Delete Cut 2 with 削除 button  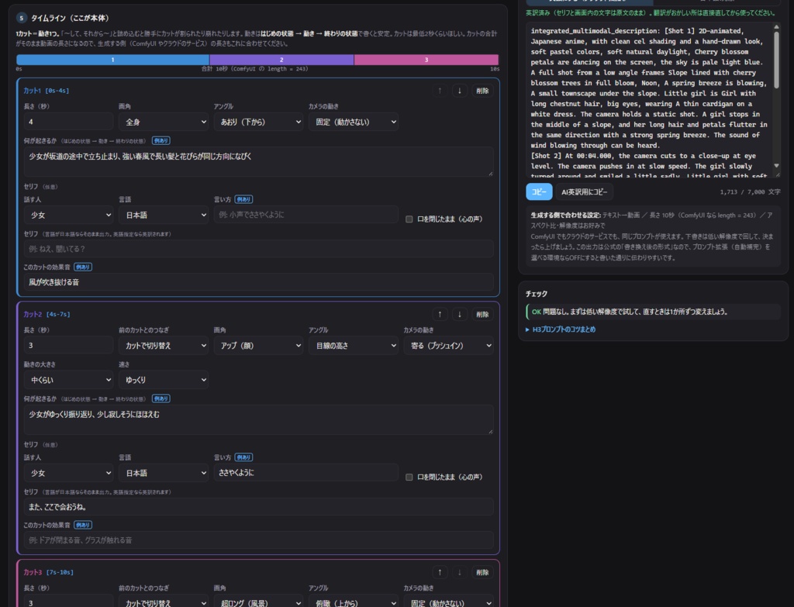click(482, 315)
